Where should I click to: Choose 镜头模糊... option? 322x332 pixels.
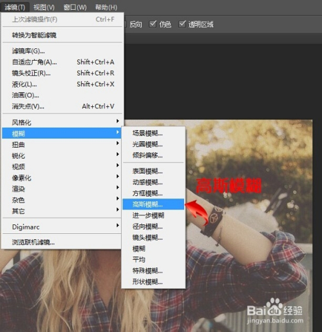tap(153, 237)
